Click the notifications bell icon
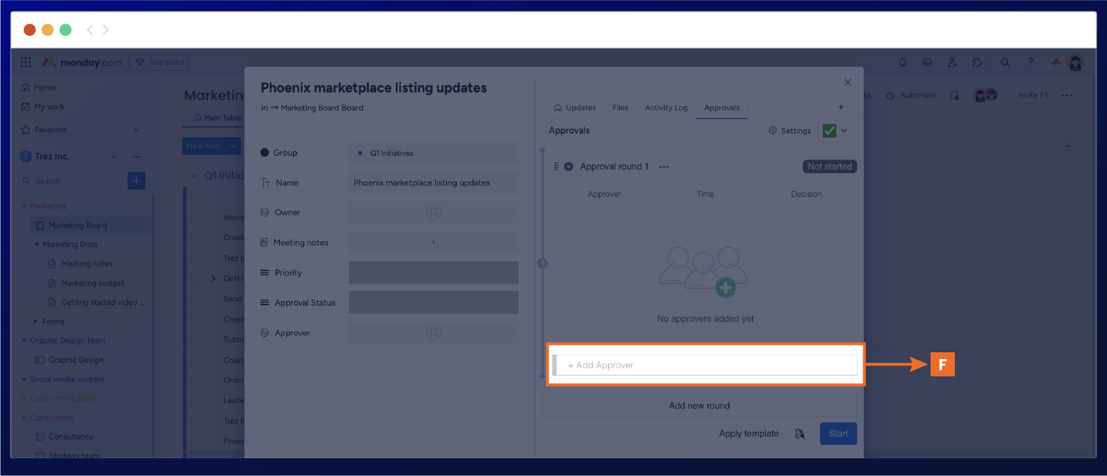The height and width of the screenshot is (476, 1107). point(902,62)
